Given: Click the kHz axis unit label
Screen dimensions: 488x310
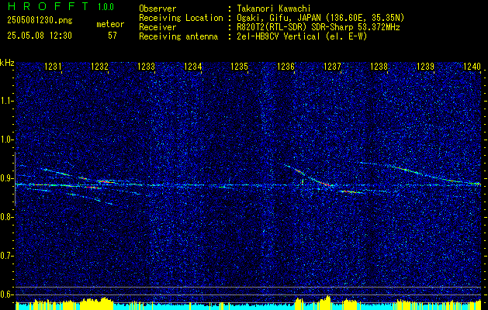Looking at the screenshot, I should tap(7, 63).
